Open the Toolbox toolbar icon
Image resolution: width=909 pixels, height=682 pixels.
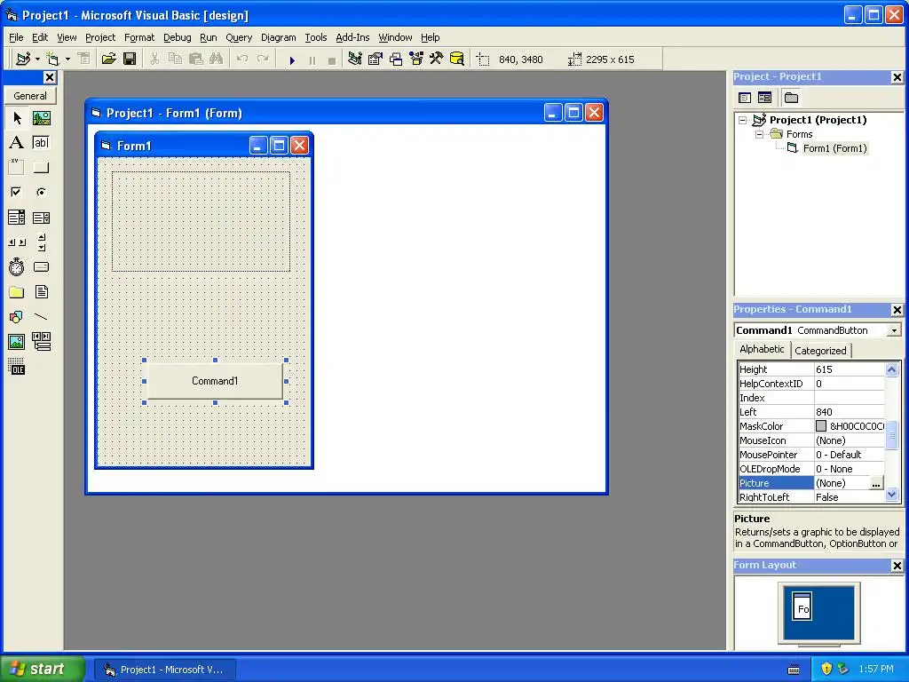pyautogui.click(x=437, y=59)
